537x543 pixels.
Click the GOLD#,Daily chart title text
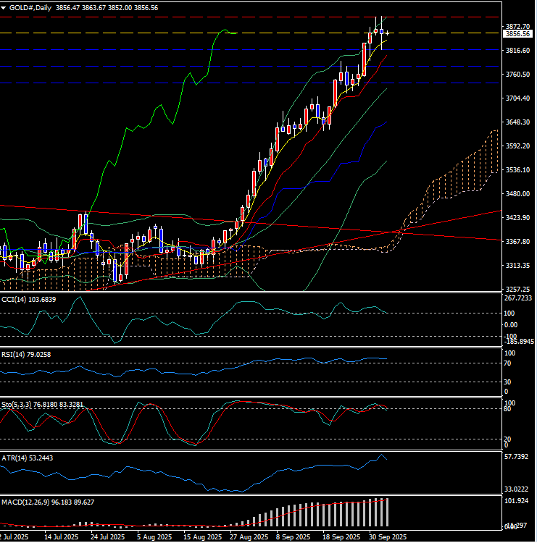point(29,6)
